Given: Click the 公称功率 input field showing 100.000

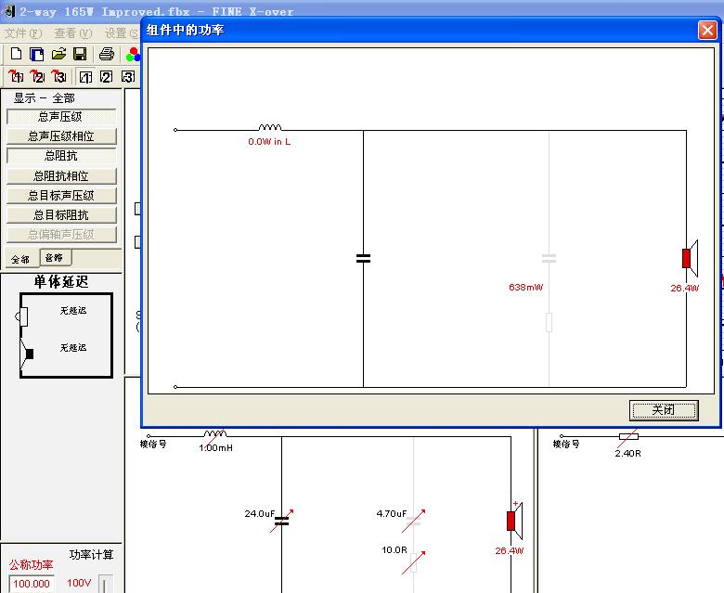Looking at the screenshot, I should point(31,584).
